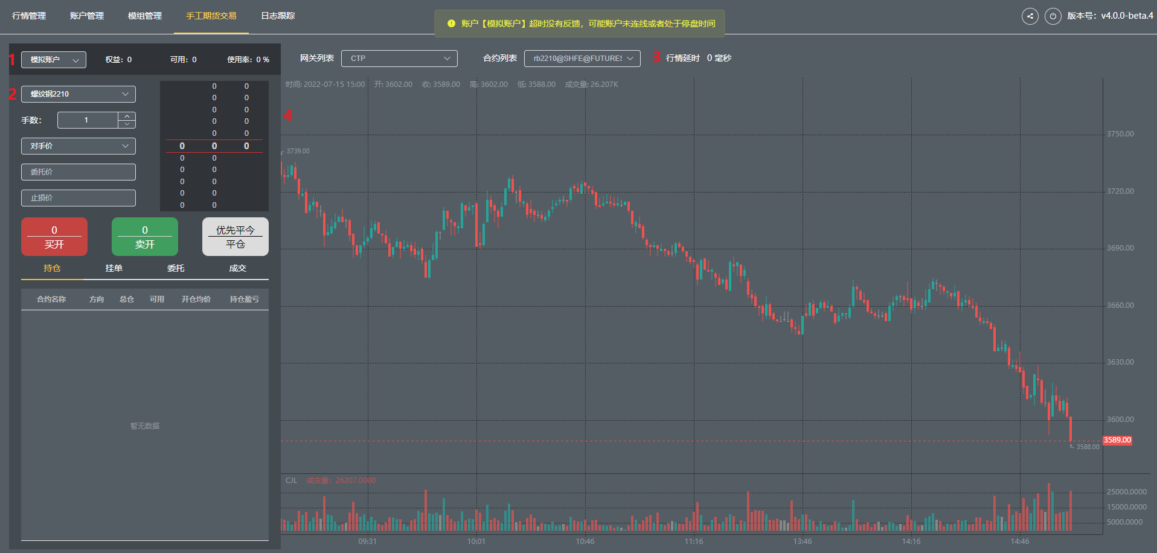
Task: Switch to the 委托 orders tab
Action: coord(176,268)
